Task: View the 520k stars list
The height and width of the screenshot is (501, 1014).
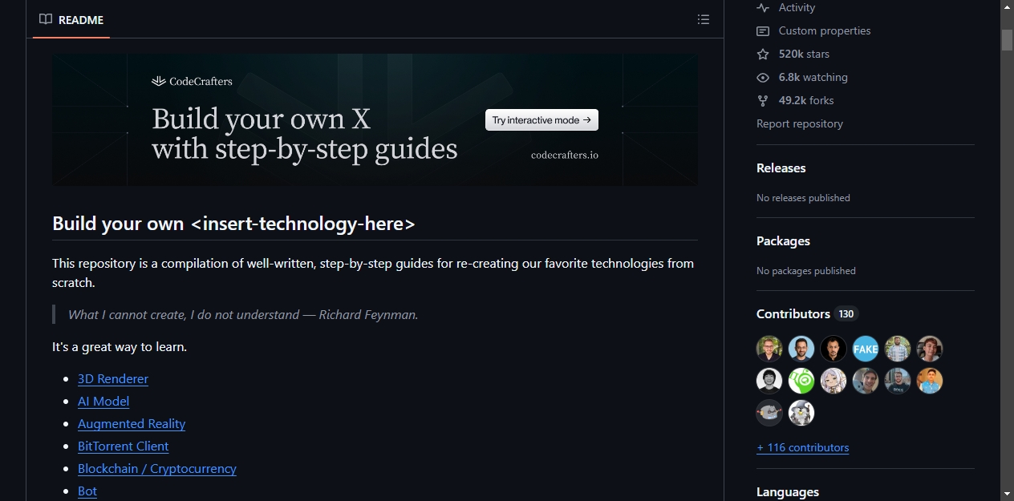Action: (x=804, y=54)
